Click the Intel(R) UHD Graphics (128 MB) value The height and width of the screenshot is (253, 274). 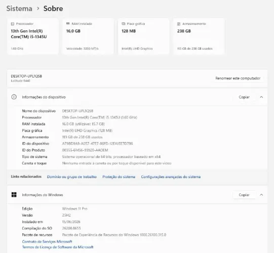[x=87, y=131]
